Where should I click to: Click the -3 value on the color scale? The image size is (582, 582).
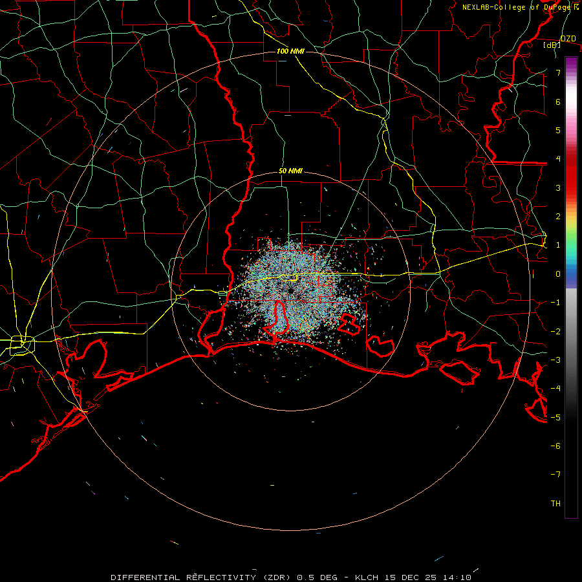tap(555, 360)
